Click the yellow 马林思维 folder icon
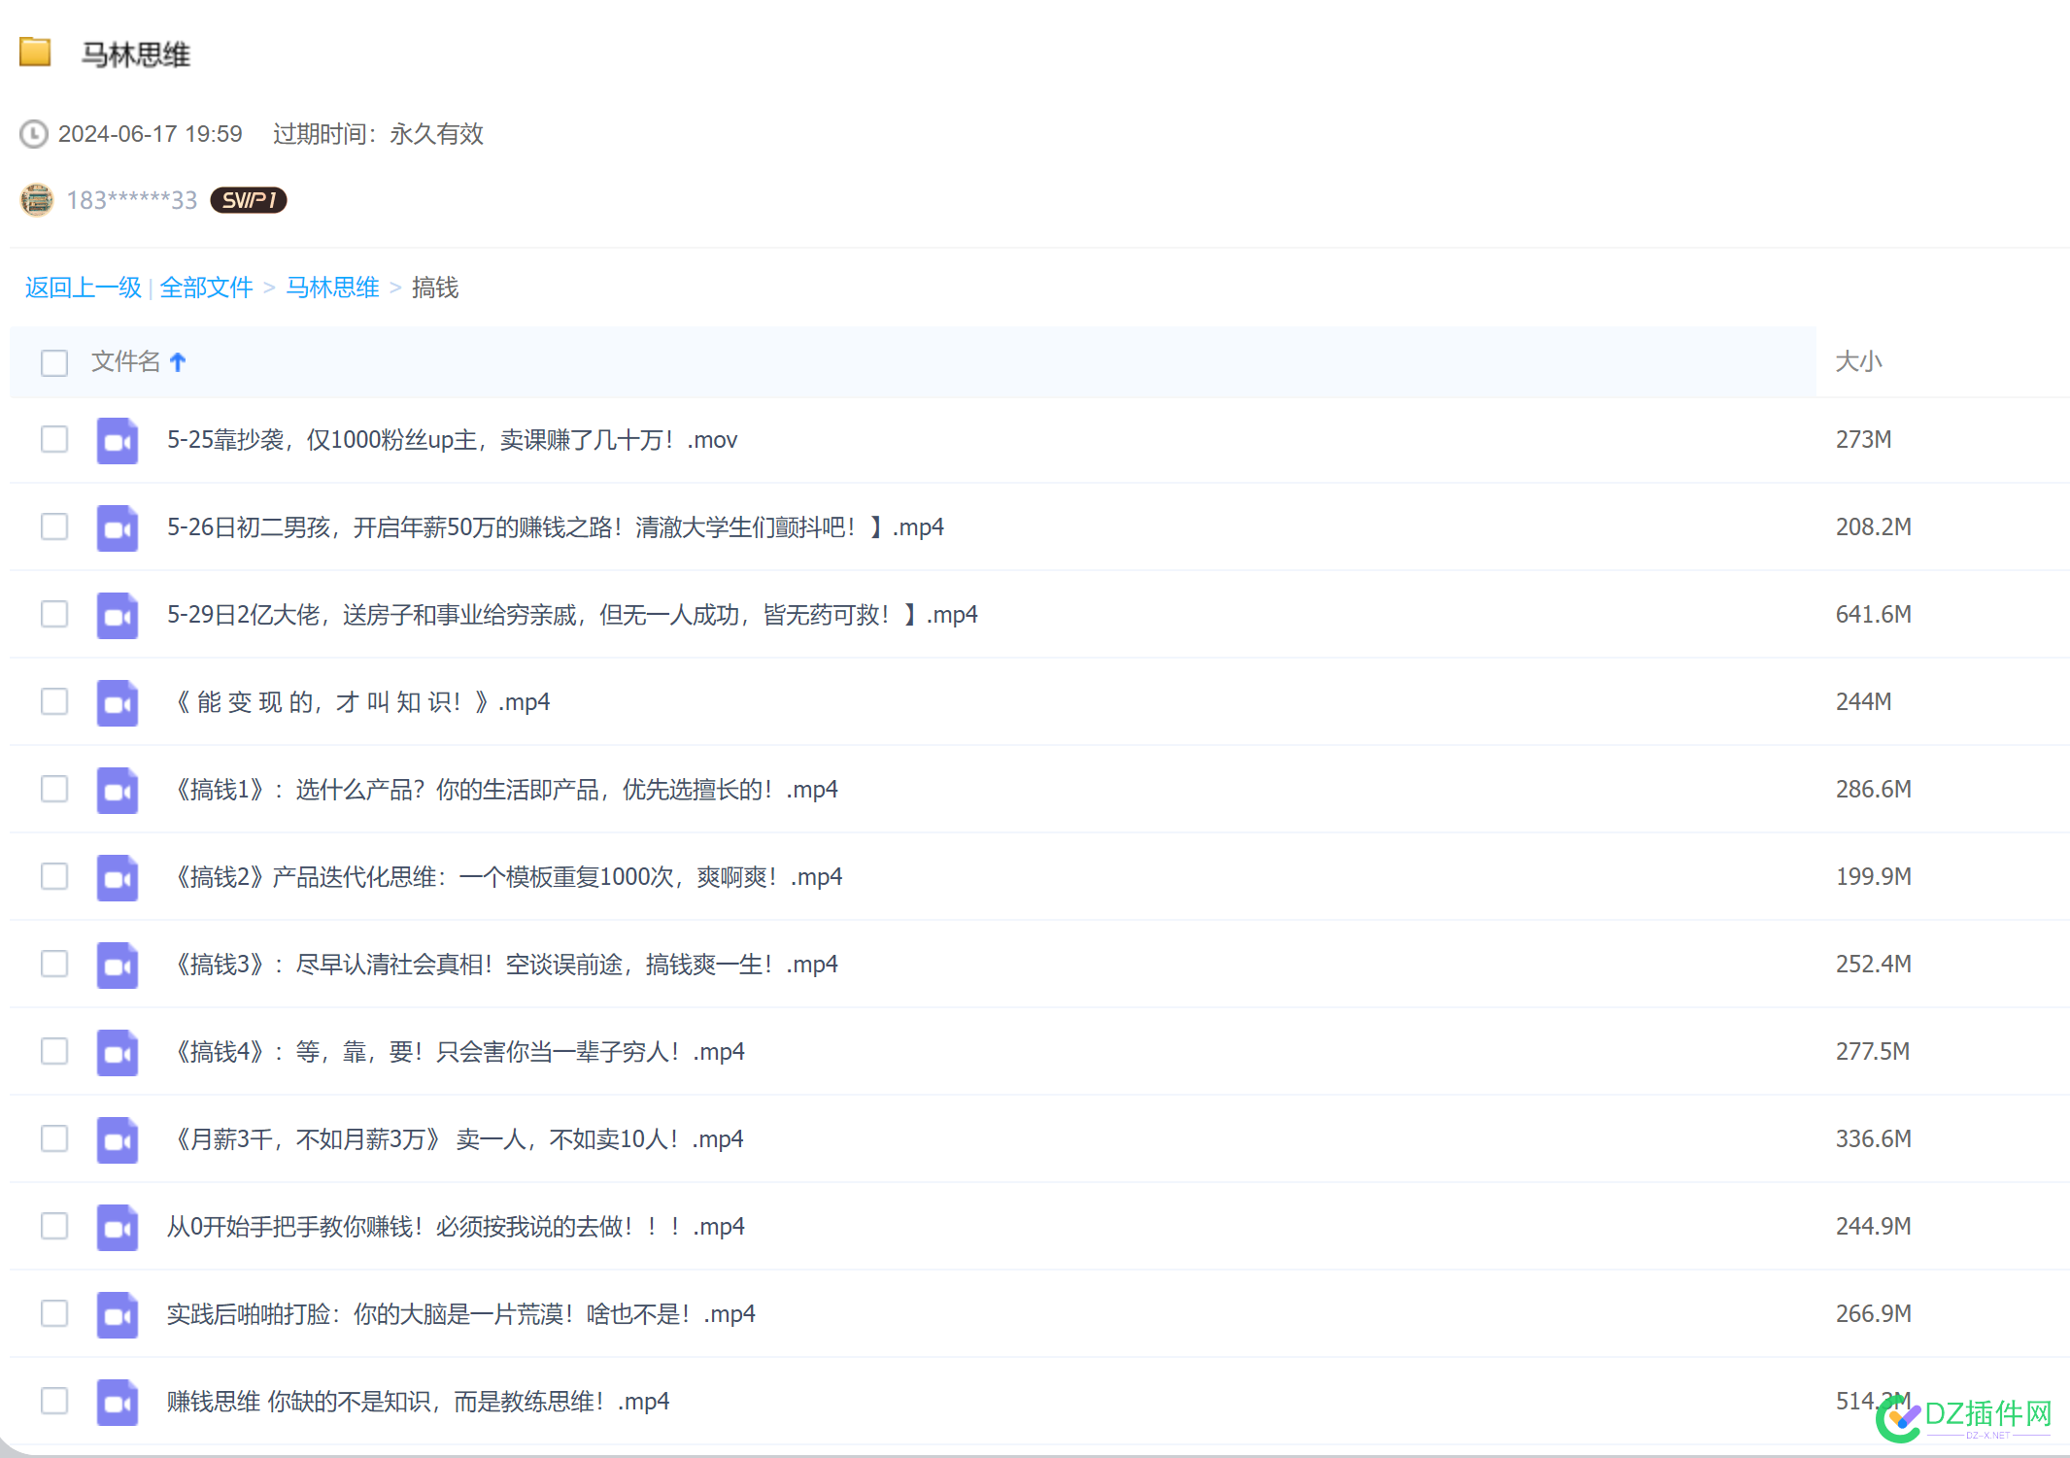2070x1458 pixels. point(35,51)
